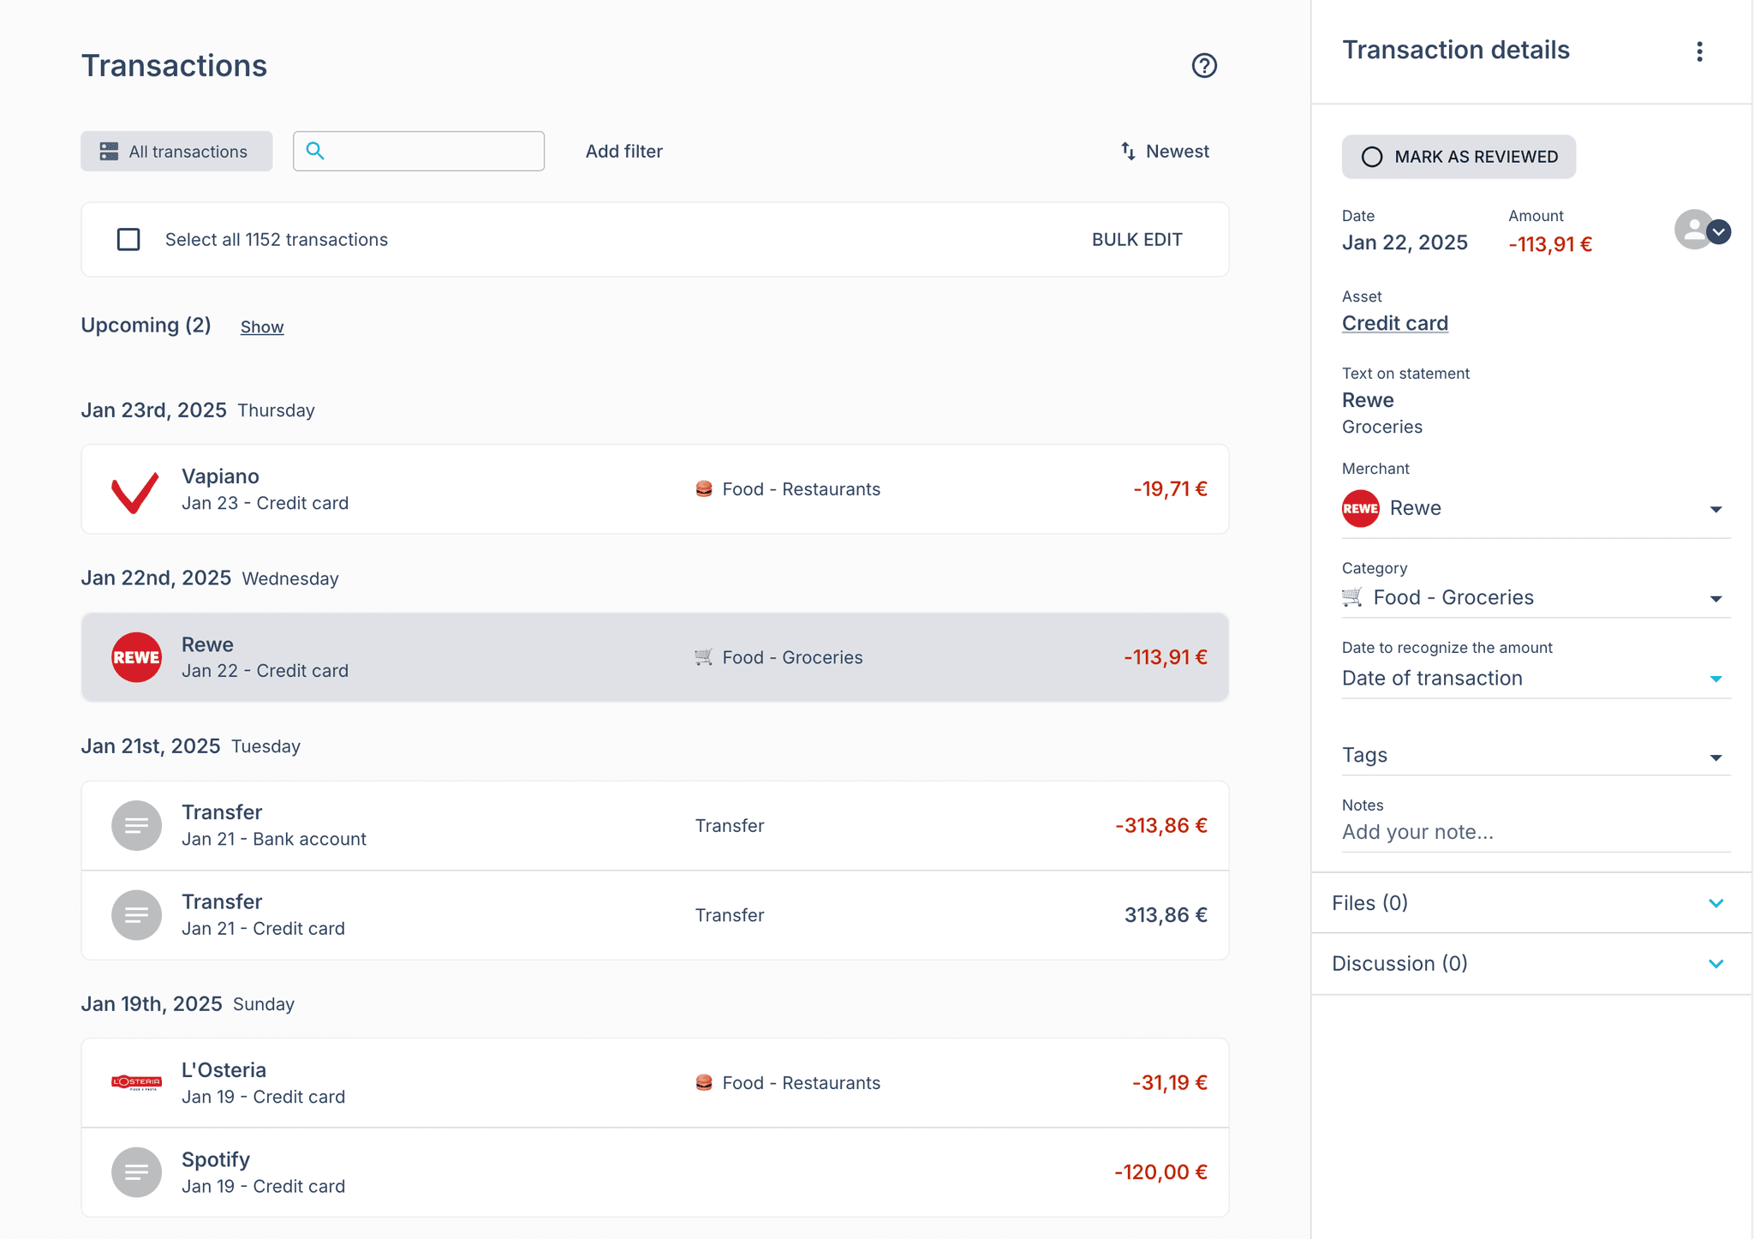Click the L'Osteria merchant logo
This screenshot has width=1754, height=1239.
[x=136, y=1082]
